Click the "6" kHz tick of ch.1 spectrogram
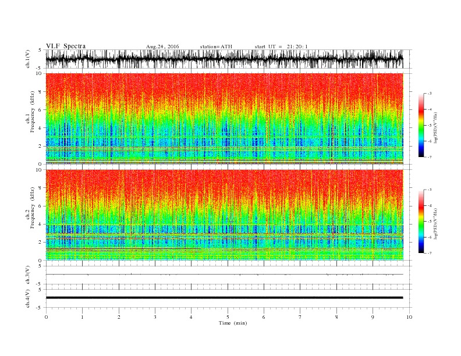The image size is (461, 356). (x=41, y=110)
